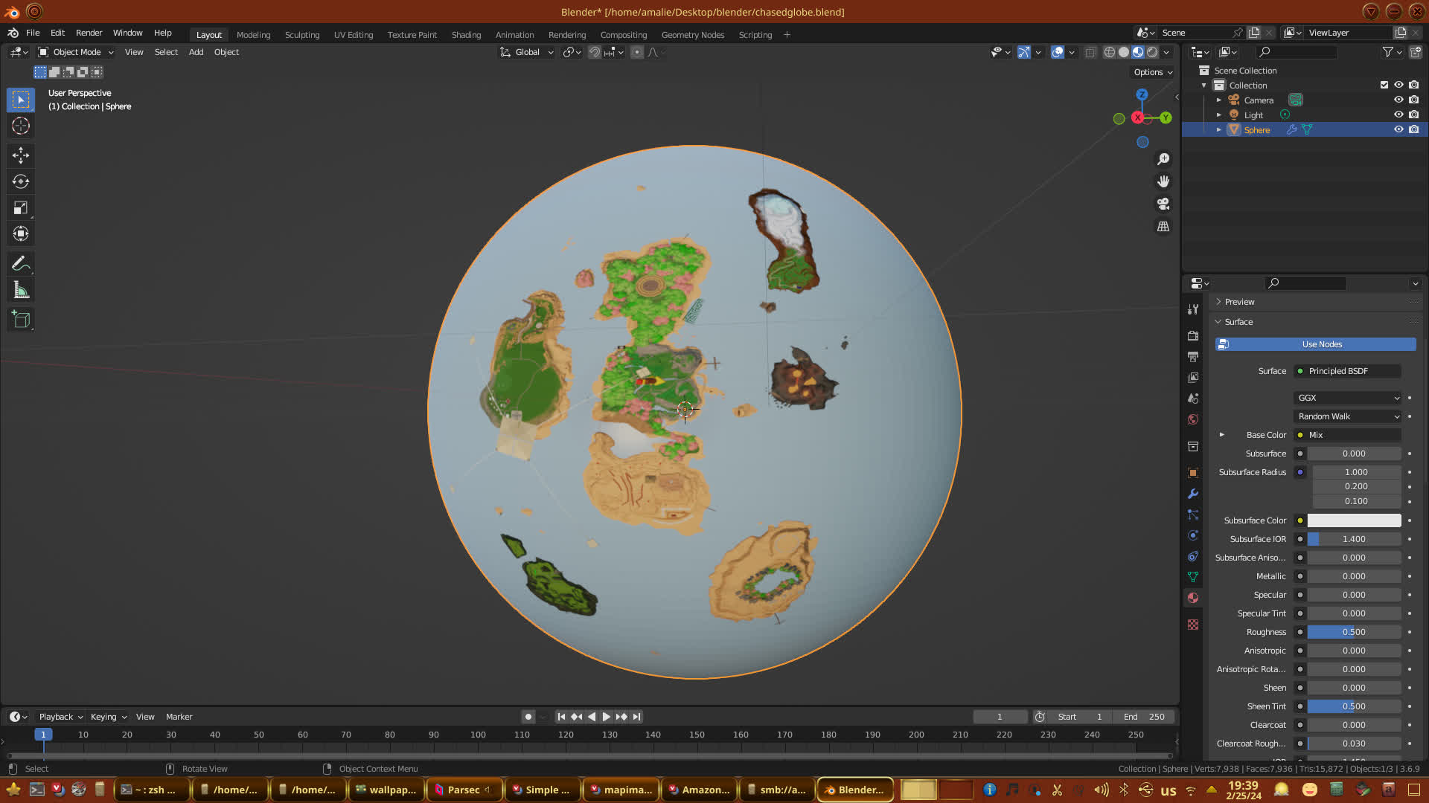Open the Modifier properties wrench tab
This screenshot has width=1429, height=803.
tap(1193, 494)
